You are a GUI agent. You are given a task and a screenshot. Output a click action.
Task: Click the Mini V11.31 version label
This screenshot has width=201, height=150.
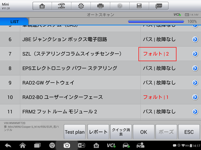6,6
